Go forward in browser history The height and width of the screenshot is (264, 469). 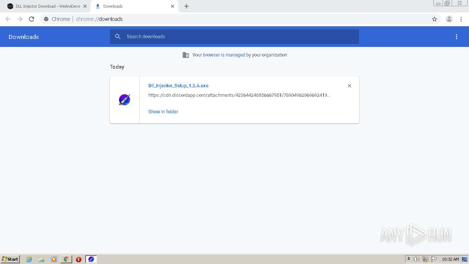[x=20, y=19]
